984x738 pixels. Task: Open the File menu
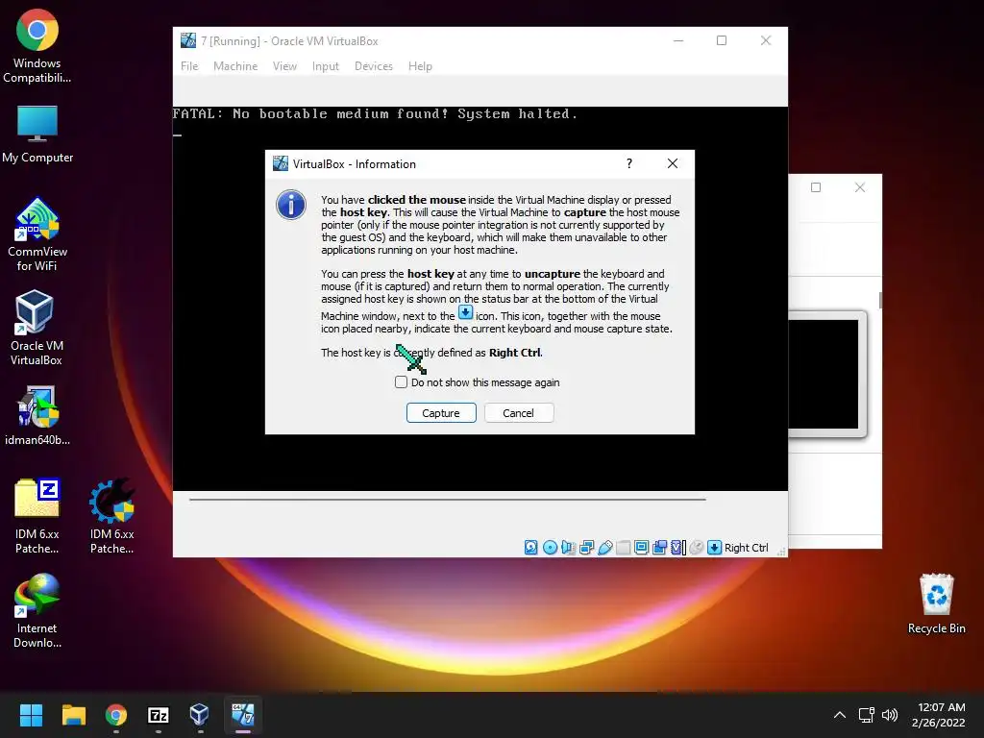pyautogui.click(x=189, y=66)
